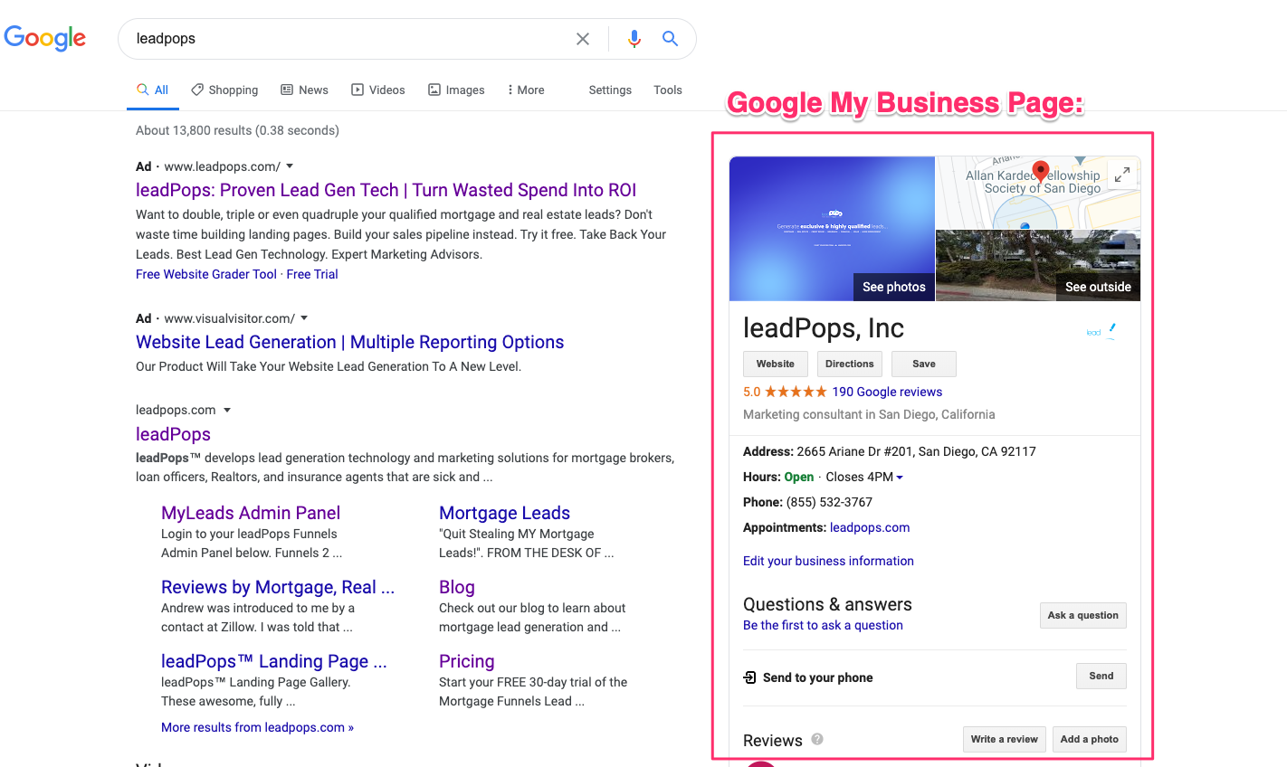
Task: Click More results from leadpops.com
Action: point(257,727)
